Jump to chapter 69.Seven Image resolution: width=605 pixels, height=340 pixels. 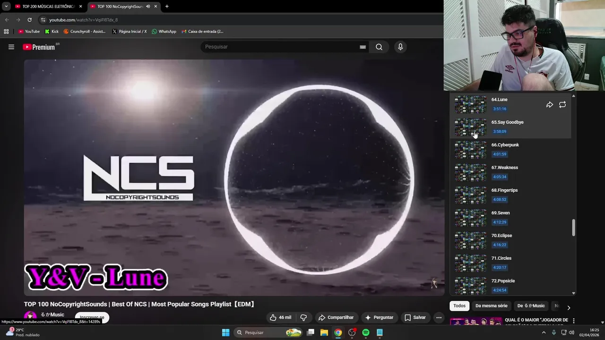(x=501, y=213)
